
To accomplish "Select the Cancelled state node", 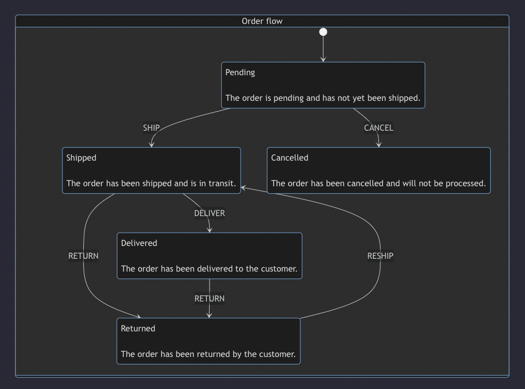I will tap(378, 170).
